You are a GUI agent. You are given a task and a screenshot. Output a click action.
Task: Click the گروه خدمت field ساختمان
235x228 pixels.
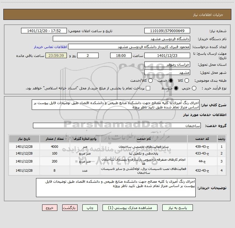pyautogui.click(x=117, y=125)
